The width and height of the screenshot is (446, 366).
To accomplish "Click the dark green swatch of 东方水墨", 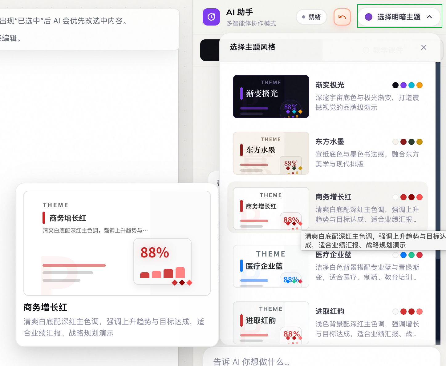I will tap(412, 142).
